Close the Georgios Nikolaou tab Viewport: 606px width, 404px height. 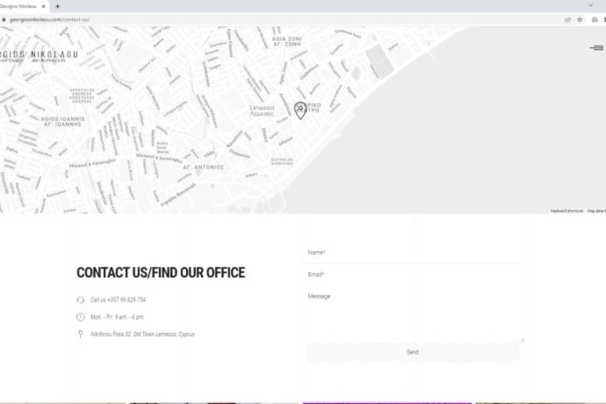(43, 7)
